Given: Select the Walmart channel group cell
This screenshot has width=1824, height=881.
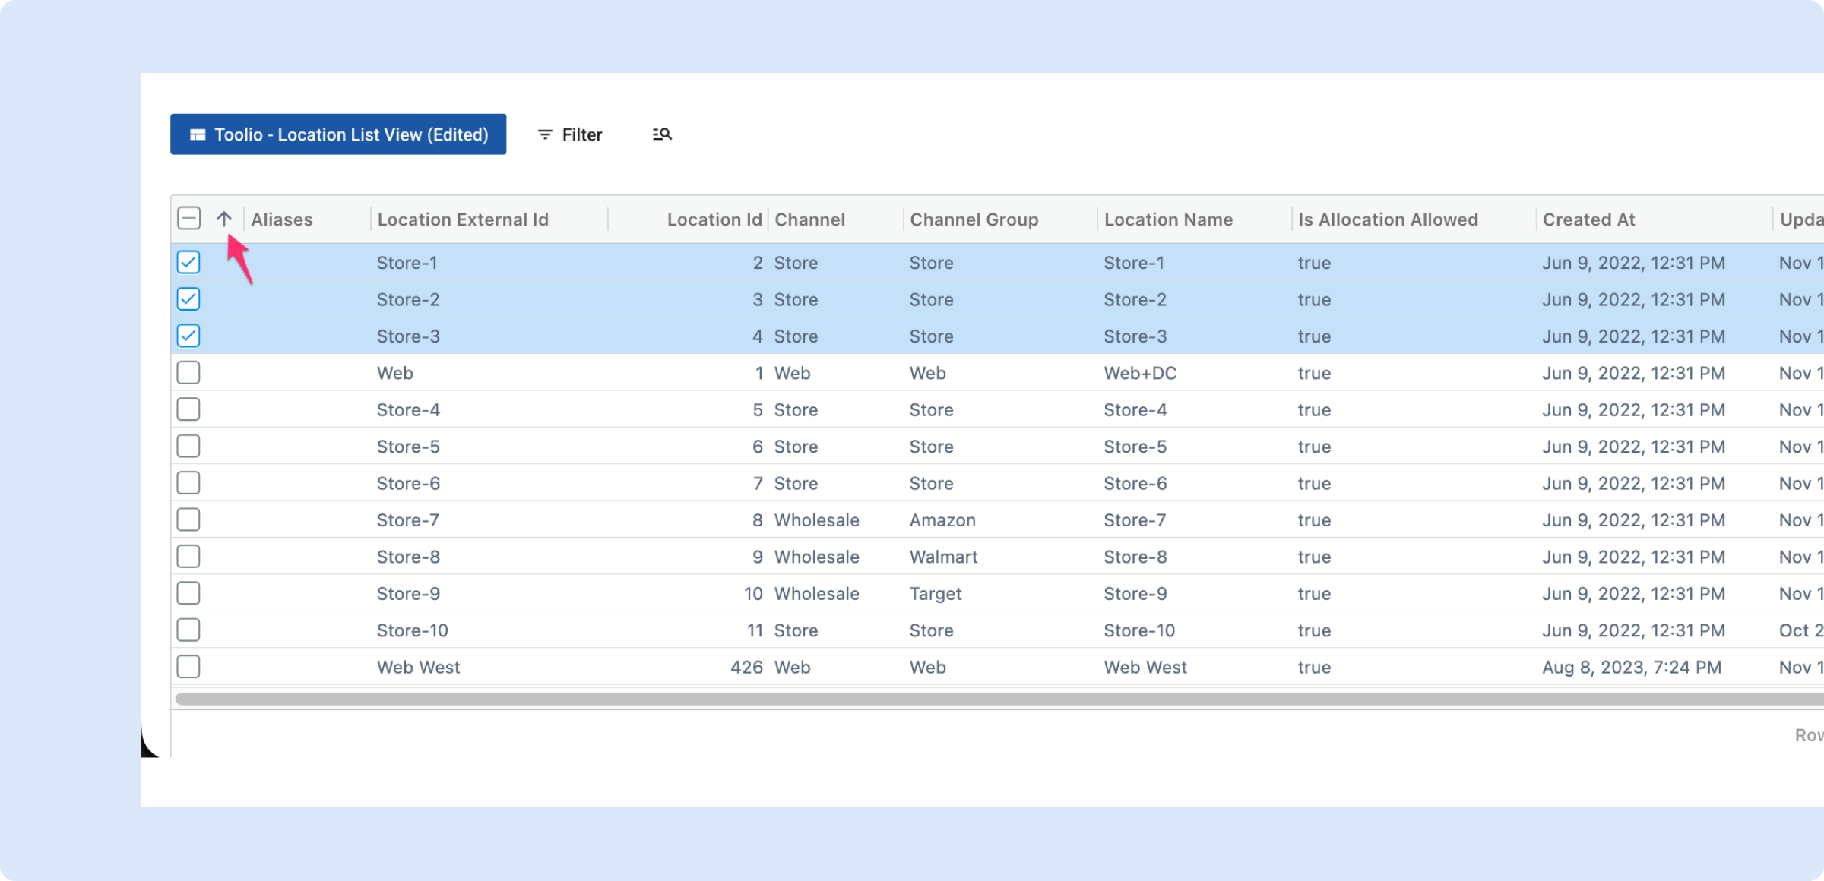Looking at the screenshot, I should tap(943, 557).
